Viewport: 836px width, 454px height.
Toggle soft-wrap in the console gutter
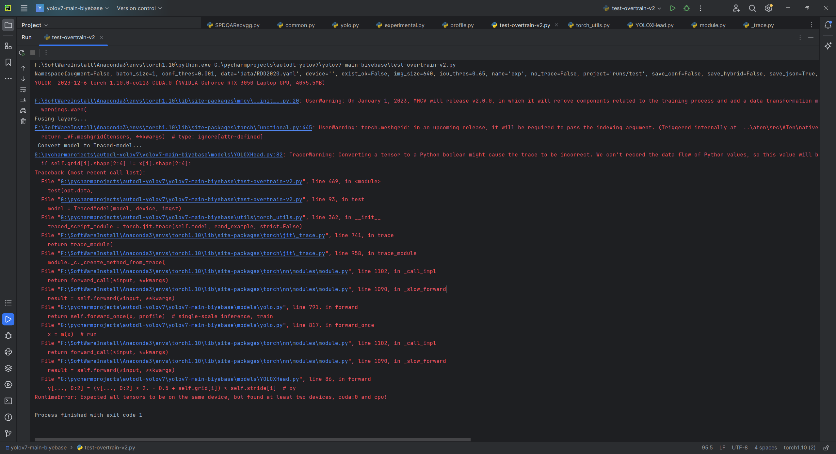(23, 89)
